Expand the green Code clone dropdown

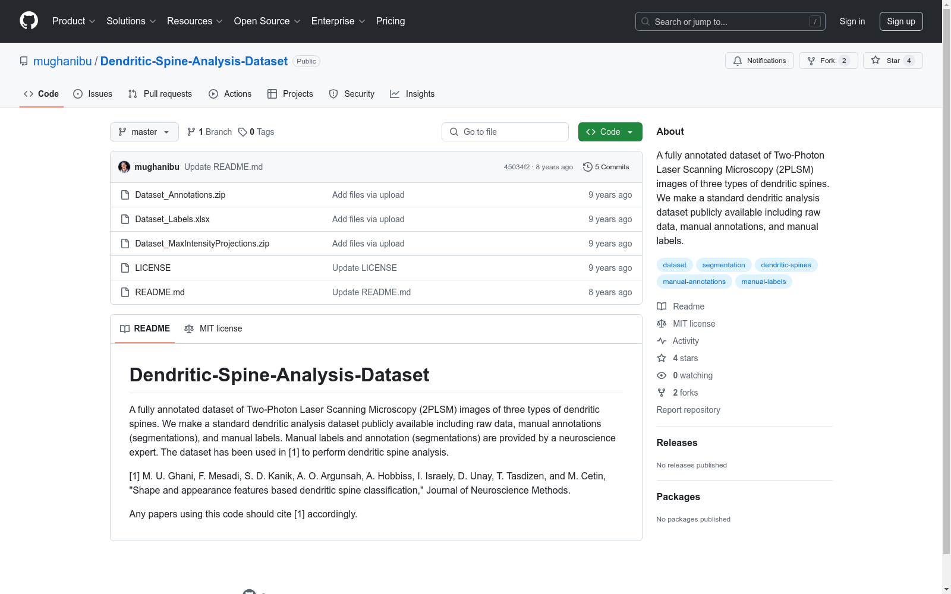pyautogui.click(x=610, y=132)
